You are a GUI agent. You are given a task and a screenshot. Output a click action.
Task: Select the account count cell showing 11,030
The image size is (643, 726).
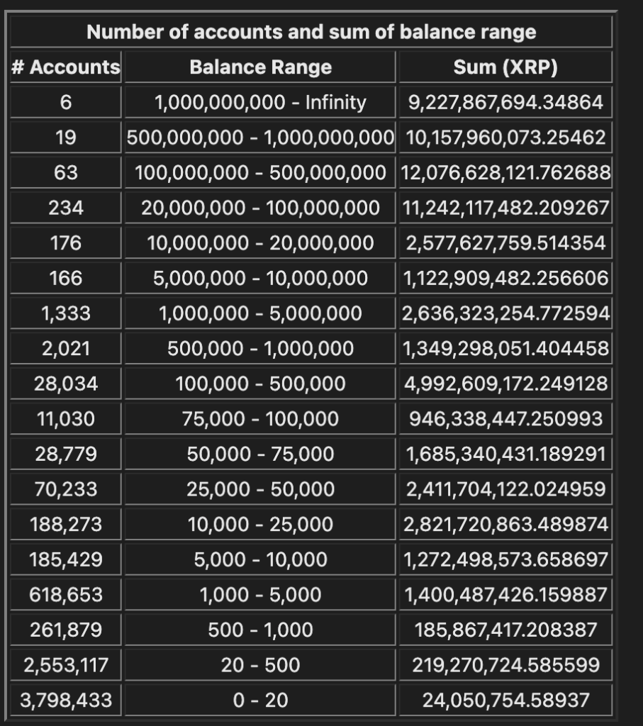pos(66,419)
